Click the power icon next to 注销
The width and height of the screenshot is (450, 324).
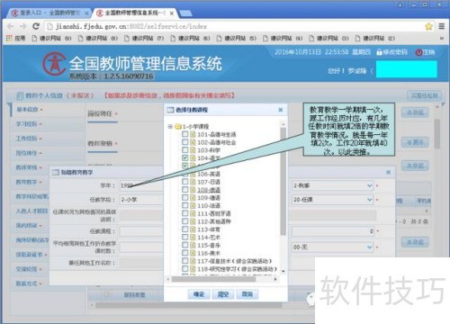[x=418, y=52]
